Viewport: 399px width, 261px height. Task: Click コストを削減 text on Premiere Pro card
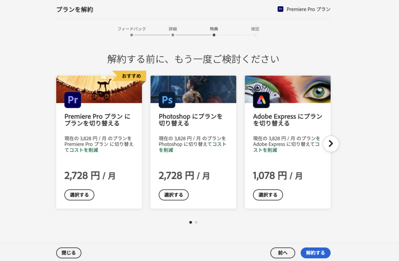[84, 150]
